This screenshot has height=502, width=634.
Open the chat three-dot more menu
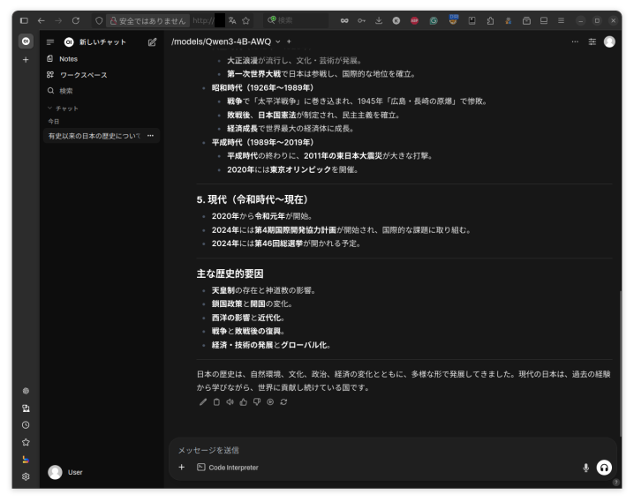575,41
